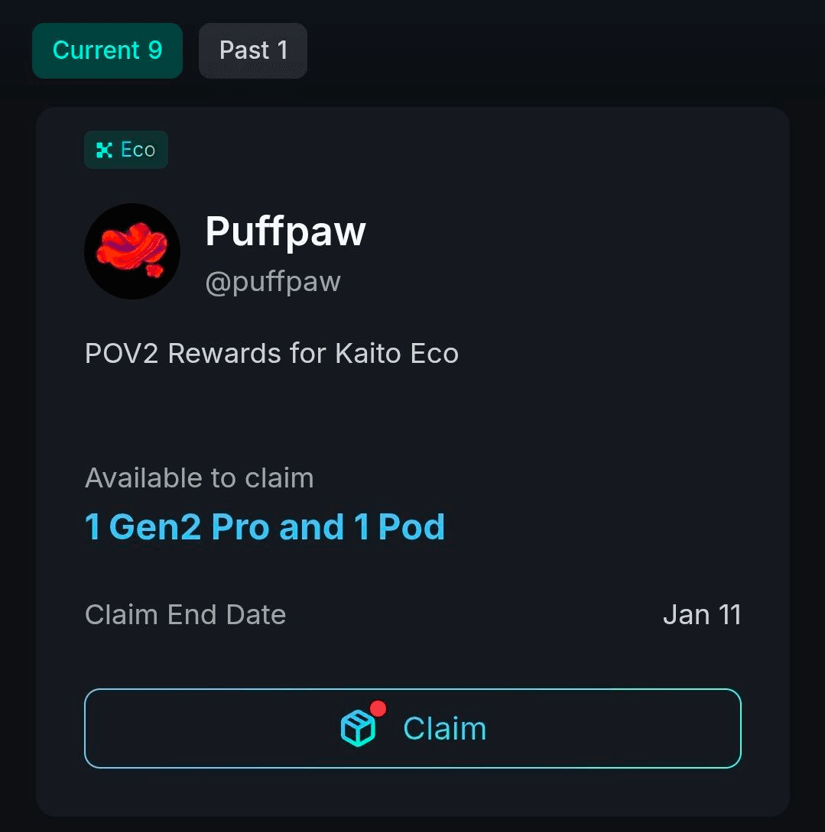Screen dimensions: 825x832
Task: Click the Kaito logo icon in Eco badge
Action: tap(104, 150)
